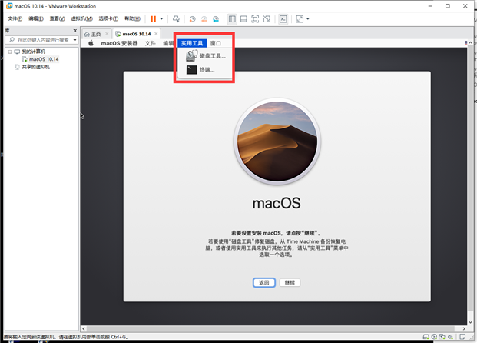Select macOS 10.14 in the library tree
Screen dimensions: 477x343
[x=44, y=59]
